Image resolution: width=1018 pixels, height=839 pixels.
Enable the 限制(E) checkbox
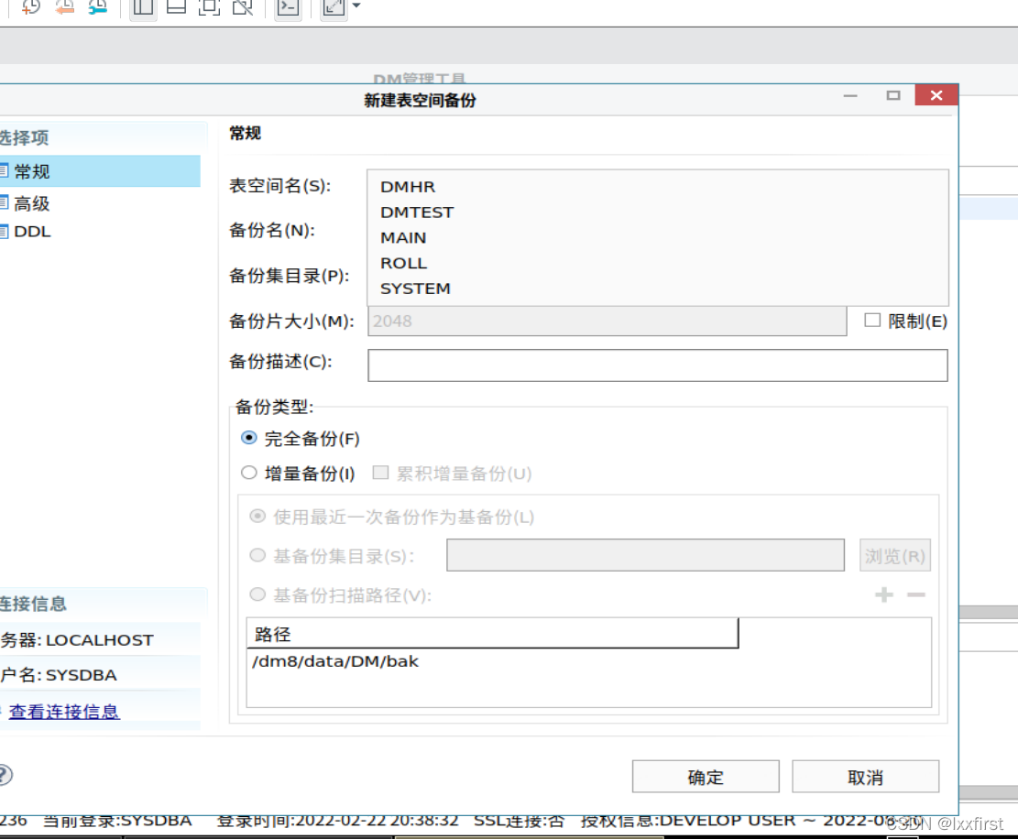click(872, 320)
